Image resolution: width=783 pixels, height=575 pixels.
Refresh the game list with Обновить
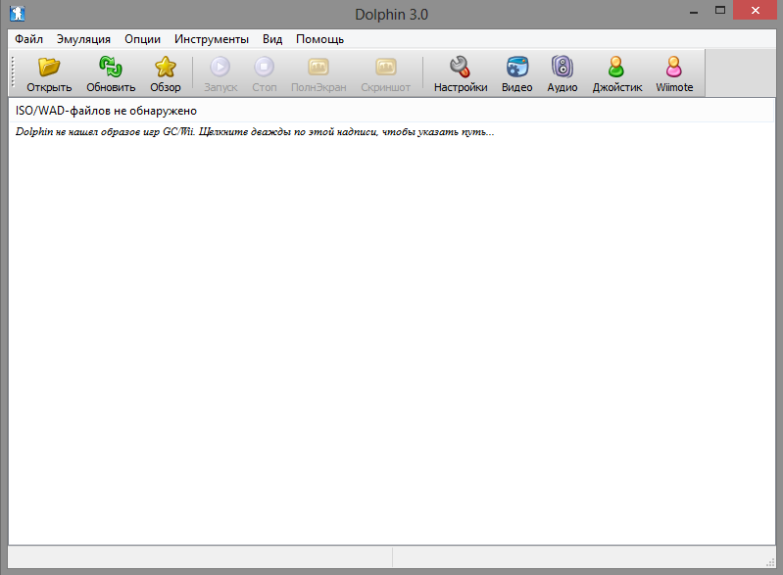click(x=111, y=67)
